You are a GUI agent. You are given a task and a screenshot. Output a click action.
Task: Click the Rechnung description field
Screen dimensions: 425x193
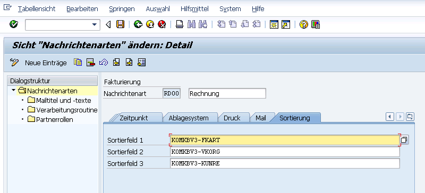(227, 94)
